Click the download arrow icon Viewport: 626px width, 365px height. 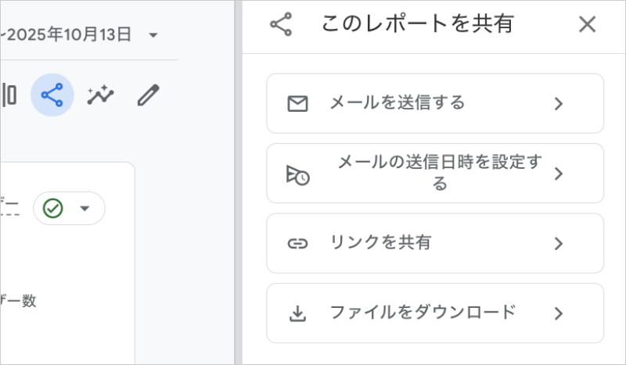point(297,313)
